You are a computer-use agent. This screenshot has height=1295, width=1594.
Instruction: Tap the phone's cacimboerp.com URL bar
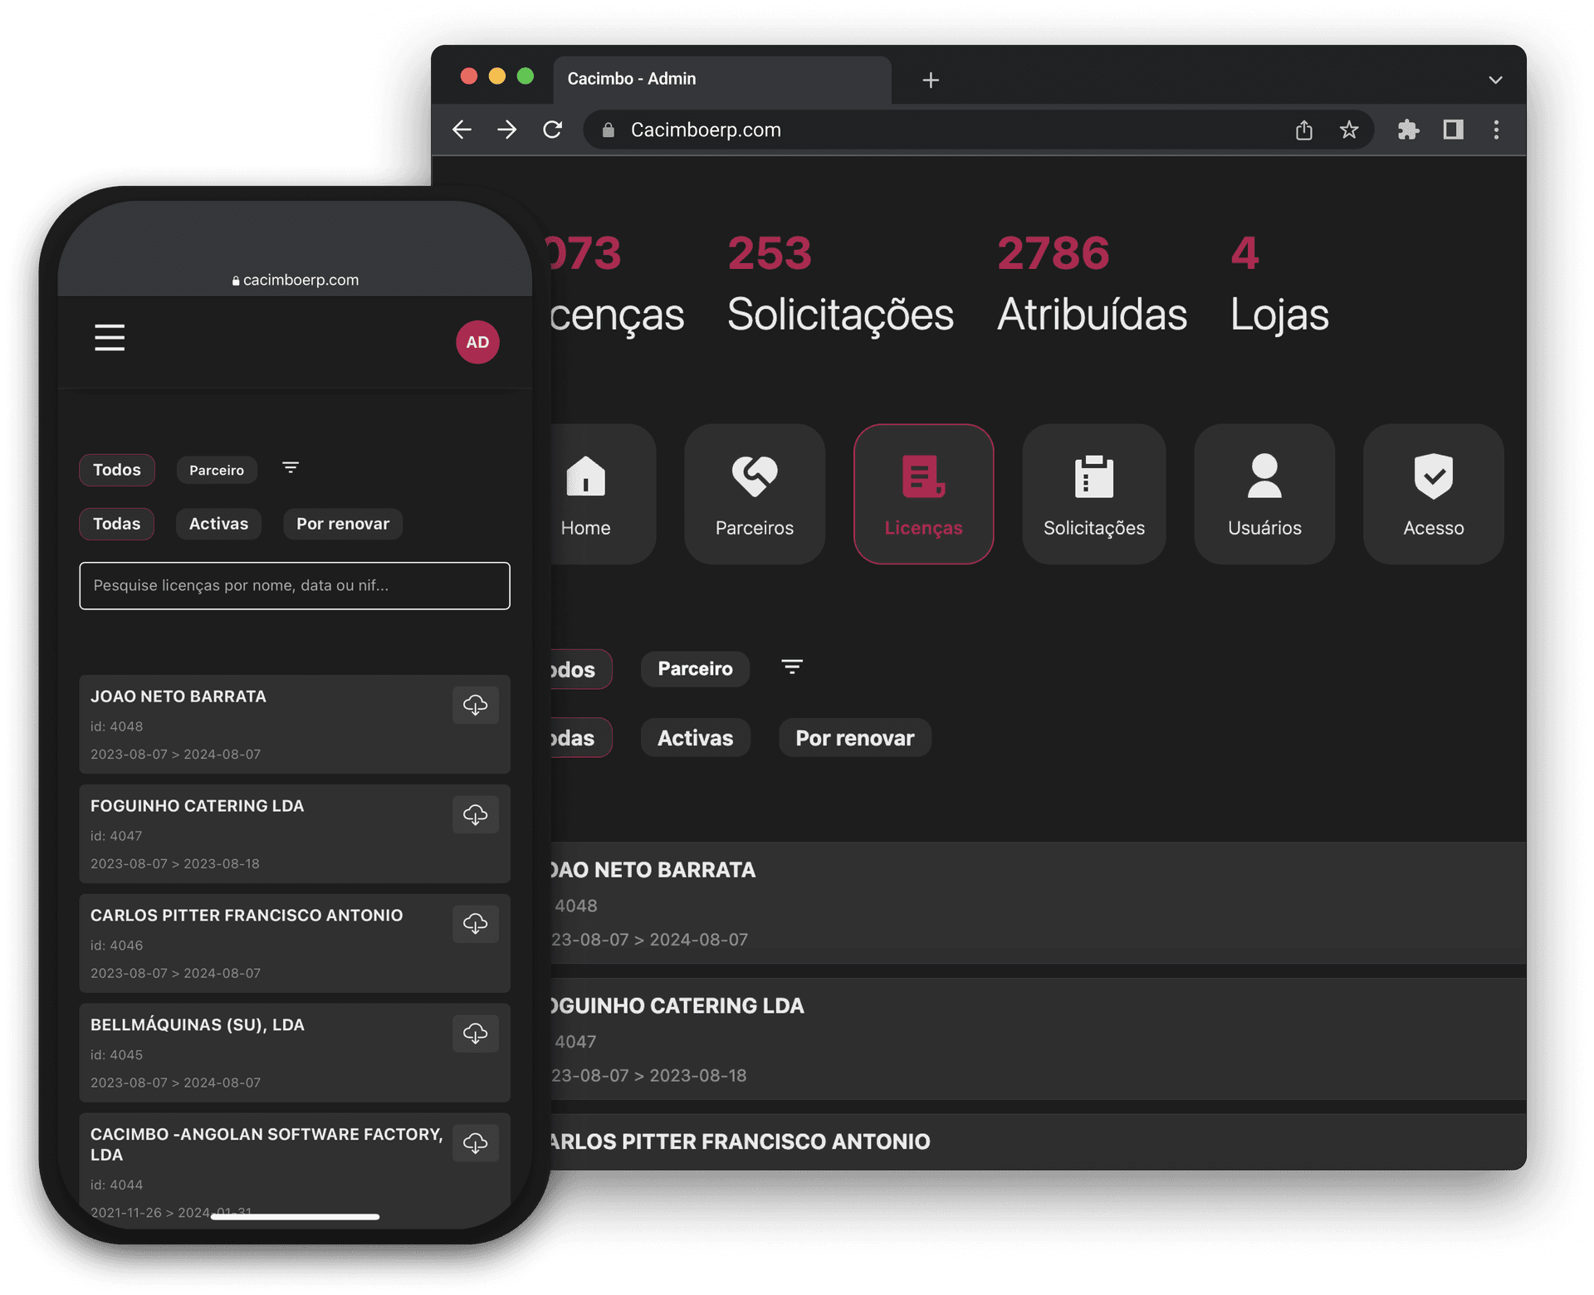(x=295, y=280)
